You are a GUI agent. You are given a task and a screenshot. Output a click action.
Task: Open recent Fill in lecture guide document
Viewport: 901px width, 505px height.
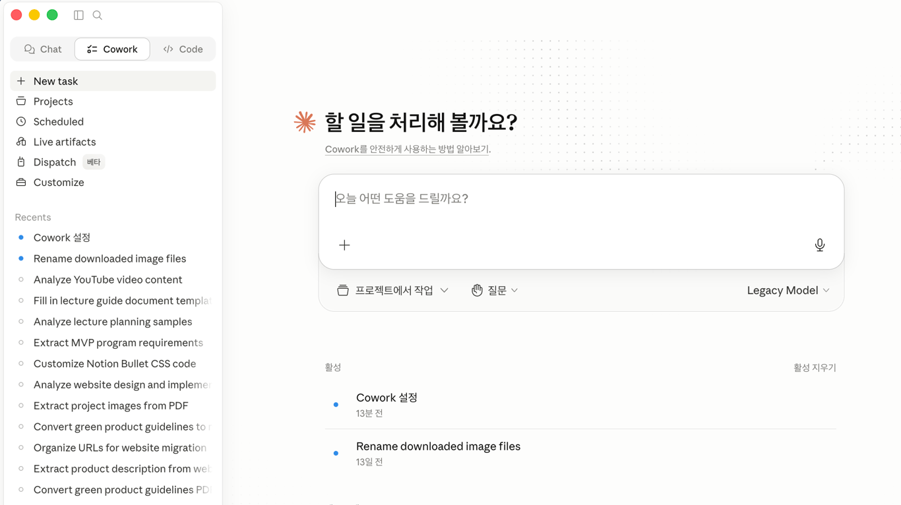pos(113,301)
